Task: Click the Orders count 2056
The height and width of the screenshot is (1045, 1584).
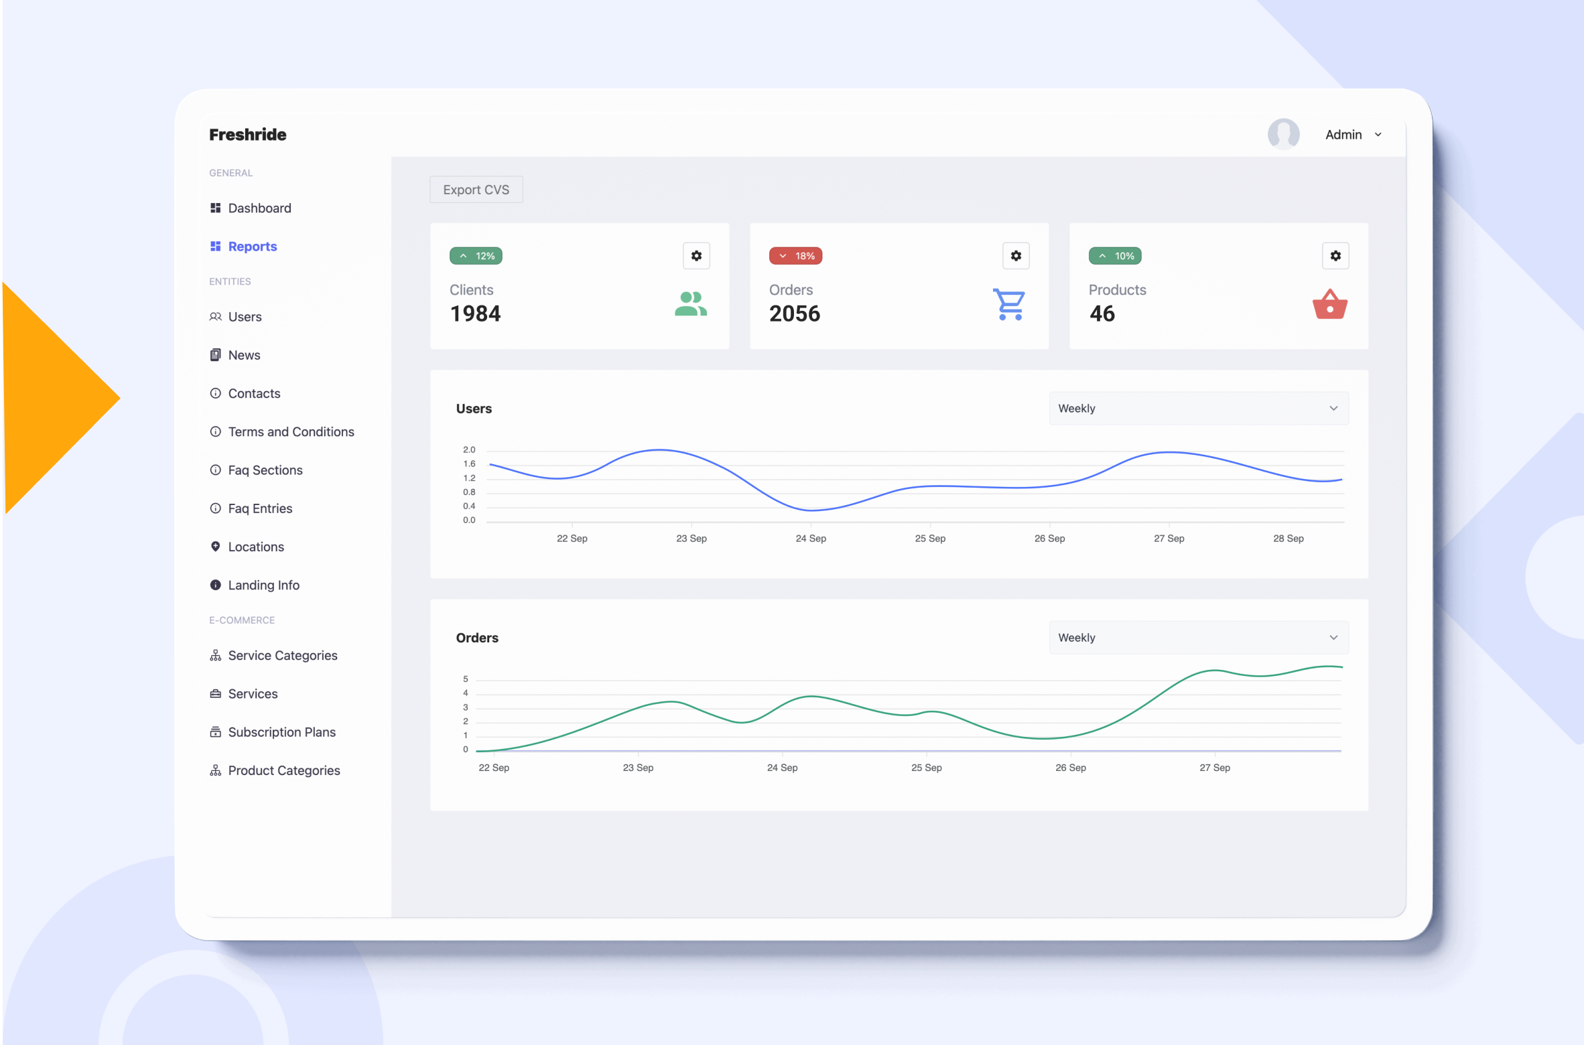Action: tap(795, 314)
